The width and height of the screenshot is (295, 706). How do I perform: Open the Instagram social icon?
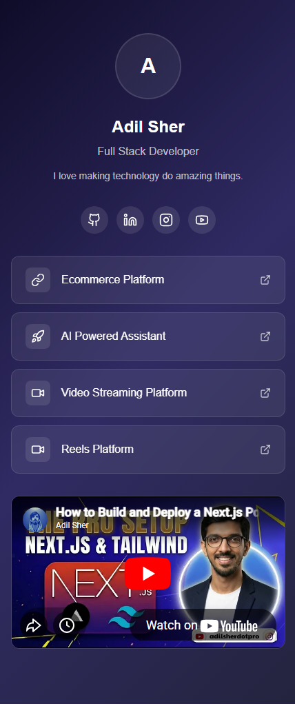[166, 220]
